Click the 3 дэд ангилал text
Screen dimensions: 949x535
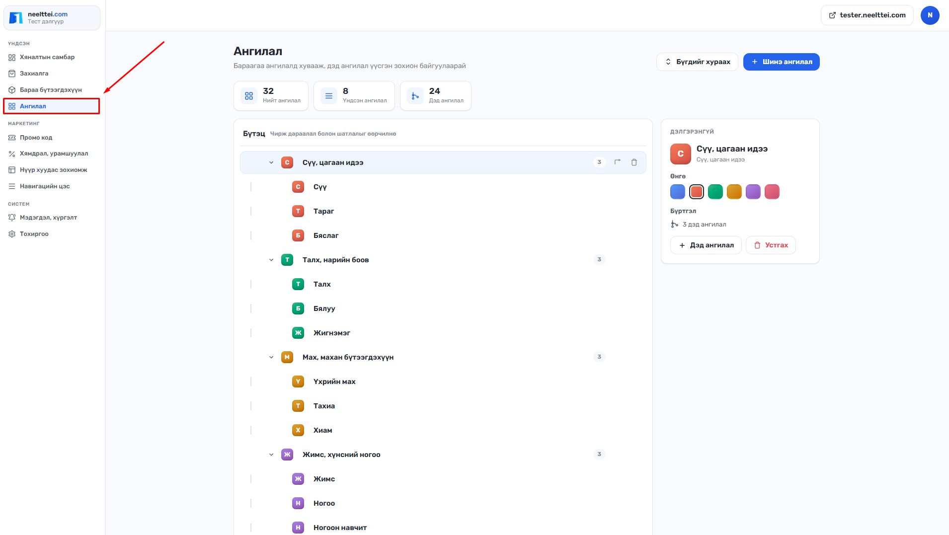coord(704,225)
